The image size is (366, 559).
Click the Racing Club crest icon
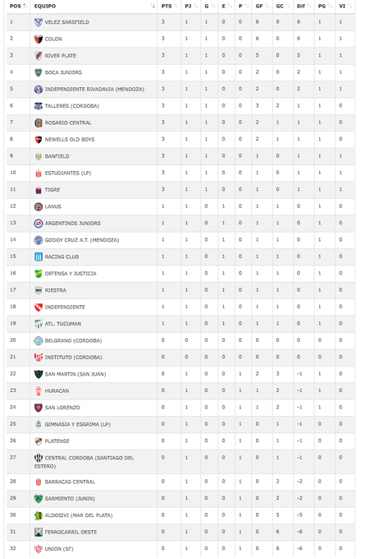(x=38, y=256)
